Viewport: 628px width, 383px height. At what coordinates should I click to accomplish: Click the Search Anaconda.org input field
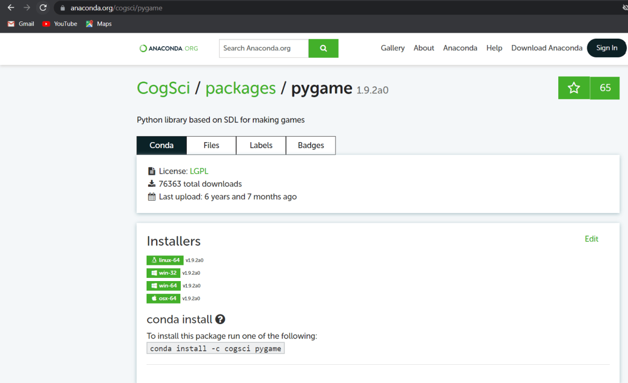tap(264, 48)
